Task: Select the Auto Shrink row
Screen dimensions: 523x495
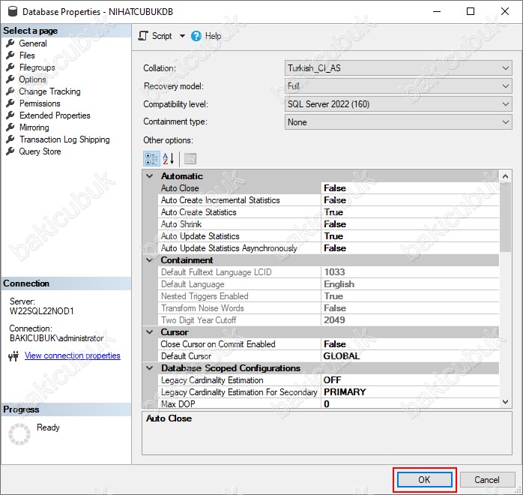Action: pos(328,224)
